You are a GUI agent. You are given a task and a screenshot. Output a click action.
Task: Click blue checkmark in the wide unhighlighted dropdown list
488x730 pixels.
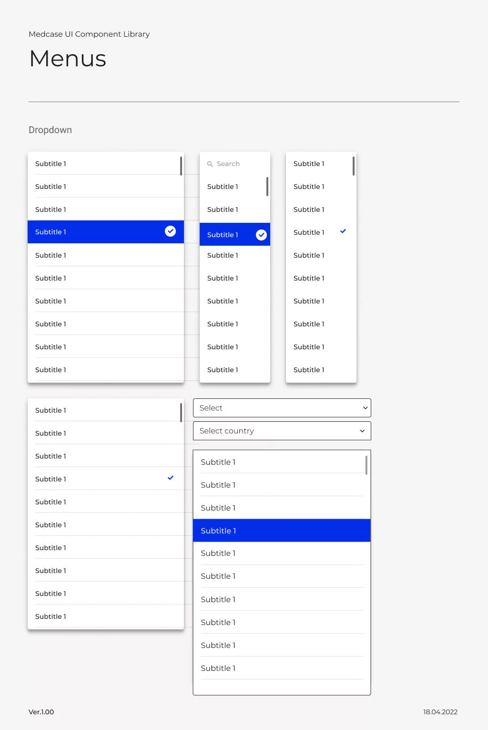pyautogui.click(x=170, y=478)
